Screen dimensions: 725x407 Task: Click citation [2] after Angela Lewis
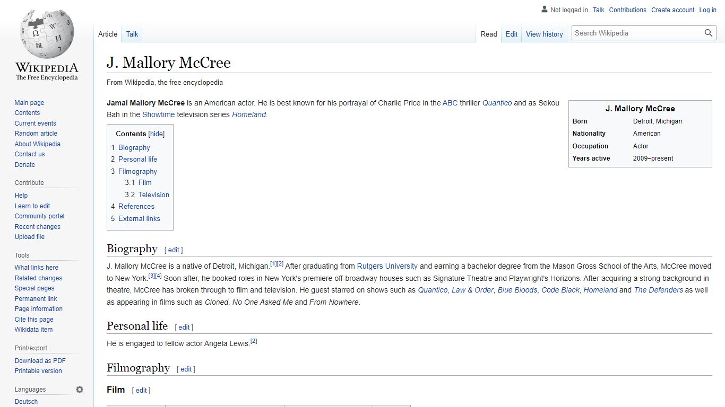click(254, 341)
